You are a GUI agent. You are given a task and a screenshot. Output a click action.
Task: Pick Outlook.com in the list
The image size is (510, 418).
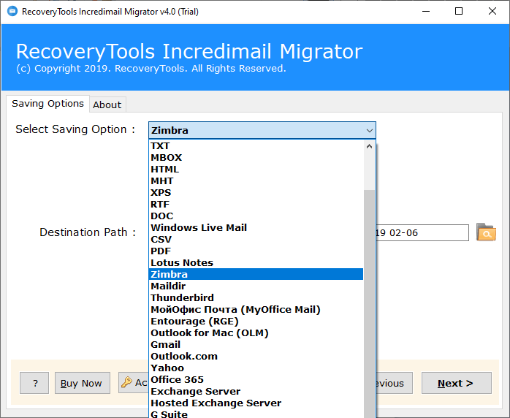click(256, 357)
